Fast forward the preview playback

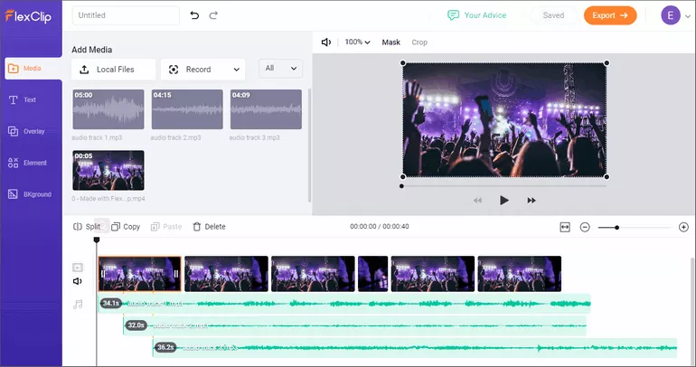point(531,201)
